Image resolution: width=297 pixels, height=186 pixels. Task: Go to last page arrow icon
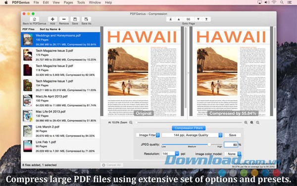(206, 19)
